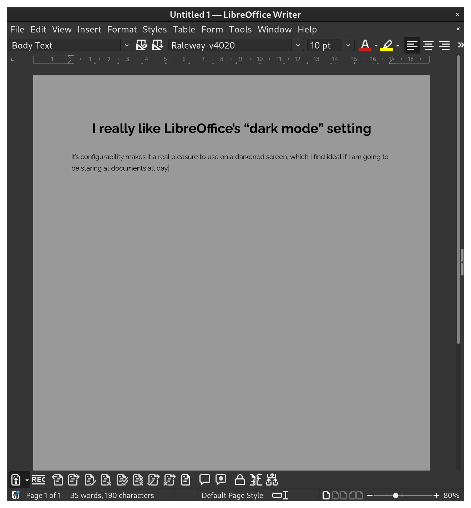Screen dimensions: 471x508
Task: Click the Compare Document icon
Action: coord(256,480)
